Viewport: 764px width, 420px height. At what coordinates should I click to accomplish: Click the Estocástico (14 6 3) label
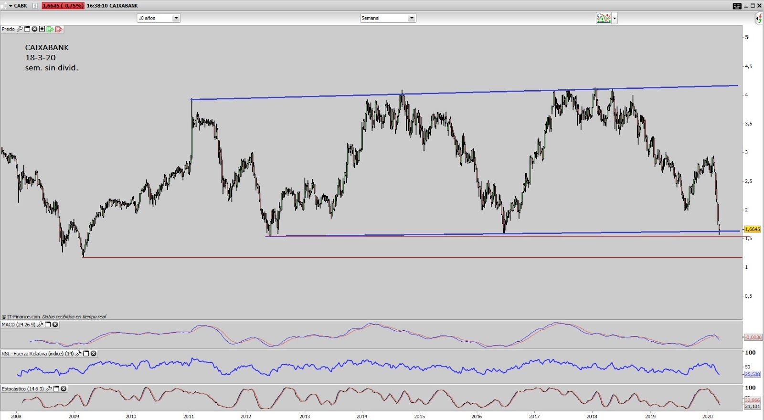click(x=23, y=388)
